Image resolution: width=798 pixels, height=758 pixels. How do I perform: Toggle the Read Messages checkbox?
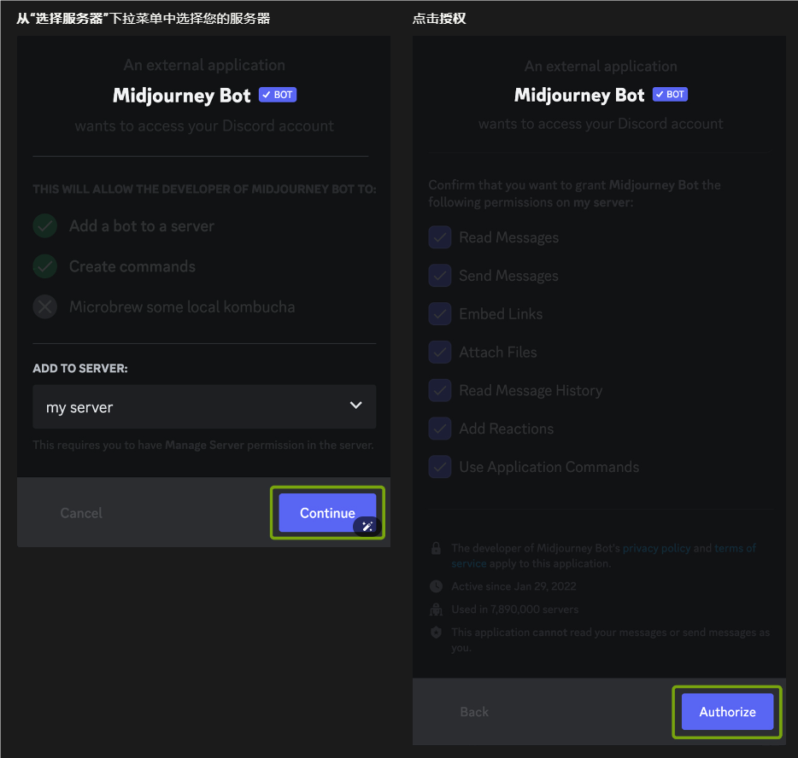(440, 237)
